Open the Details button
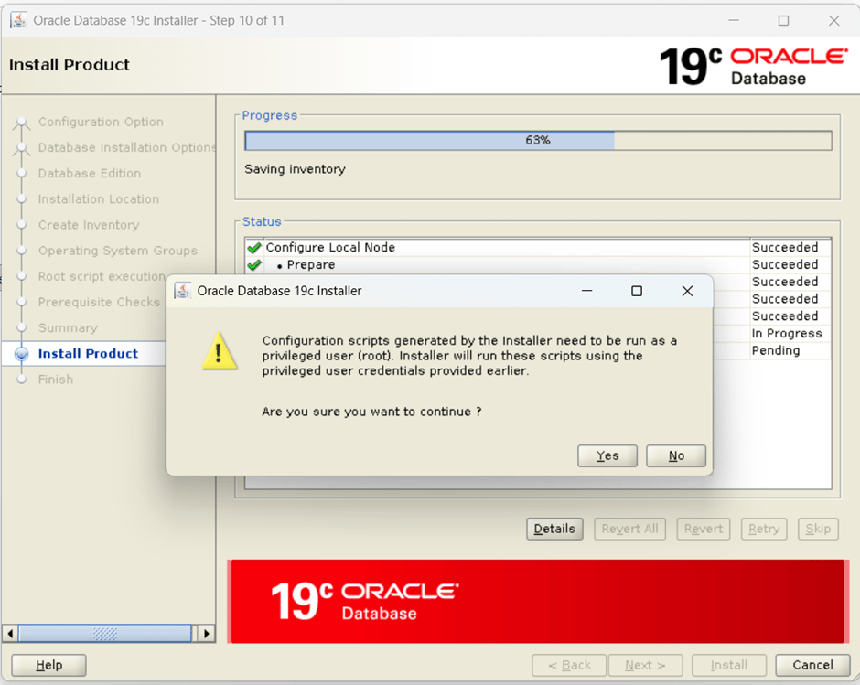The width and height of the screenshot is (860, 685). click(554, 529)
